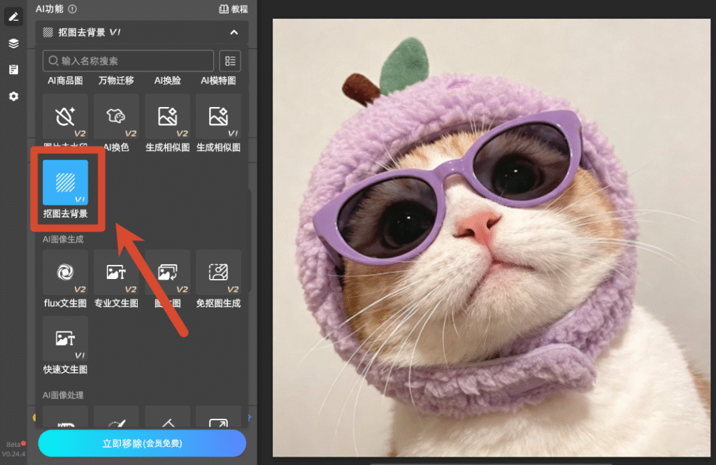
Task: Open the saved document sidebar icon
Action: point(14,69)
